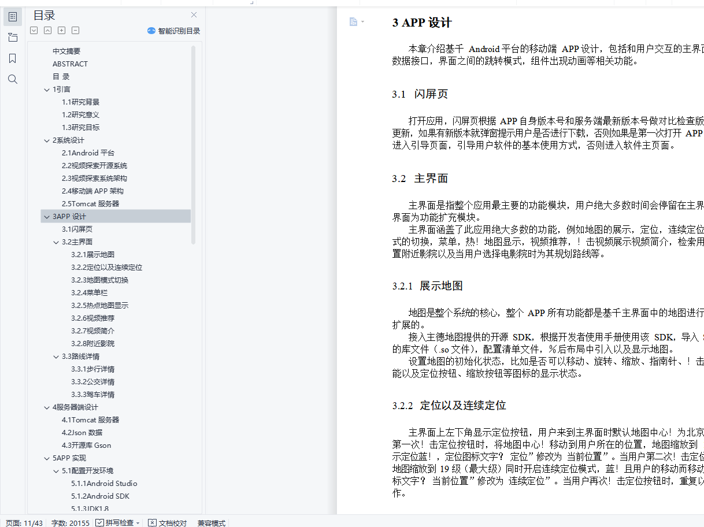Screen dimensions: 704x527
Task: Click 兼容模式 in the status bar
Action: (x=212, y=522)
